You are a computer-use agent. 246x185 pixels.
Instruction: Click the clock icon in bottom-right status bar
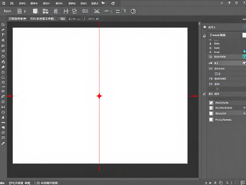[221, 183]
